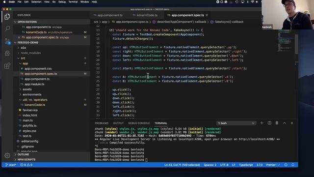Open .editorconfig in file tree
This screenshot has width=314, height=177.
29,141
